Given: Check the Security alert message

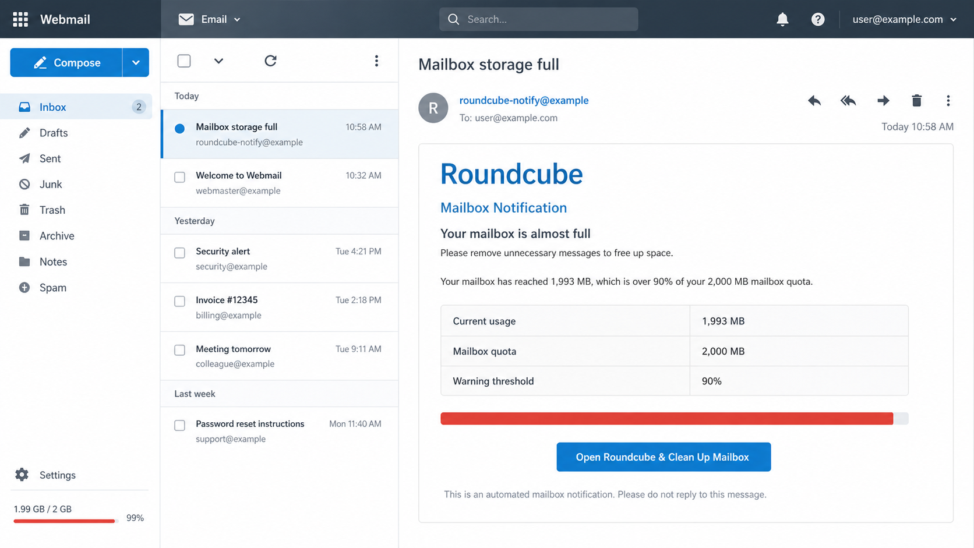Looking at the screenshot, I should 180,253.
